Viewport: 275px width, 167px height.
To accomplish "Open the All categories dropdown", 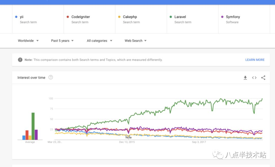I will 100,41.
